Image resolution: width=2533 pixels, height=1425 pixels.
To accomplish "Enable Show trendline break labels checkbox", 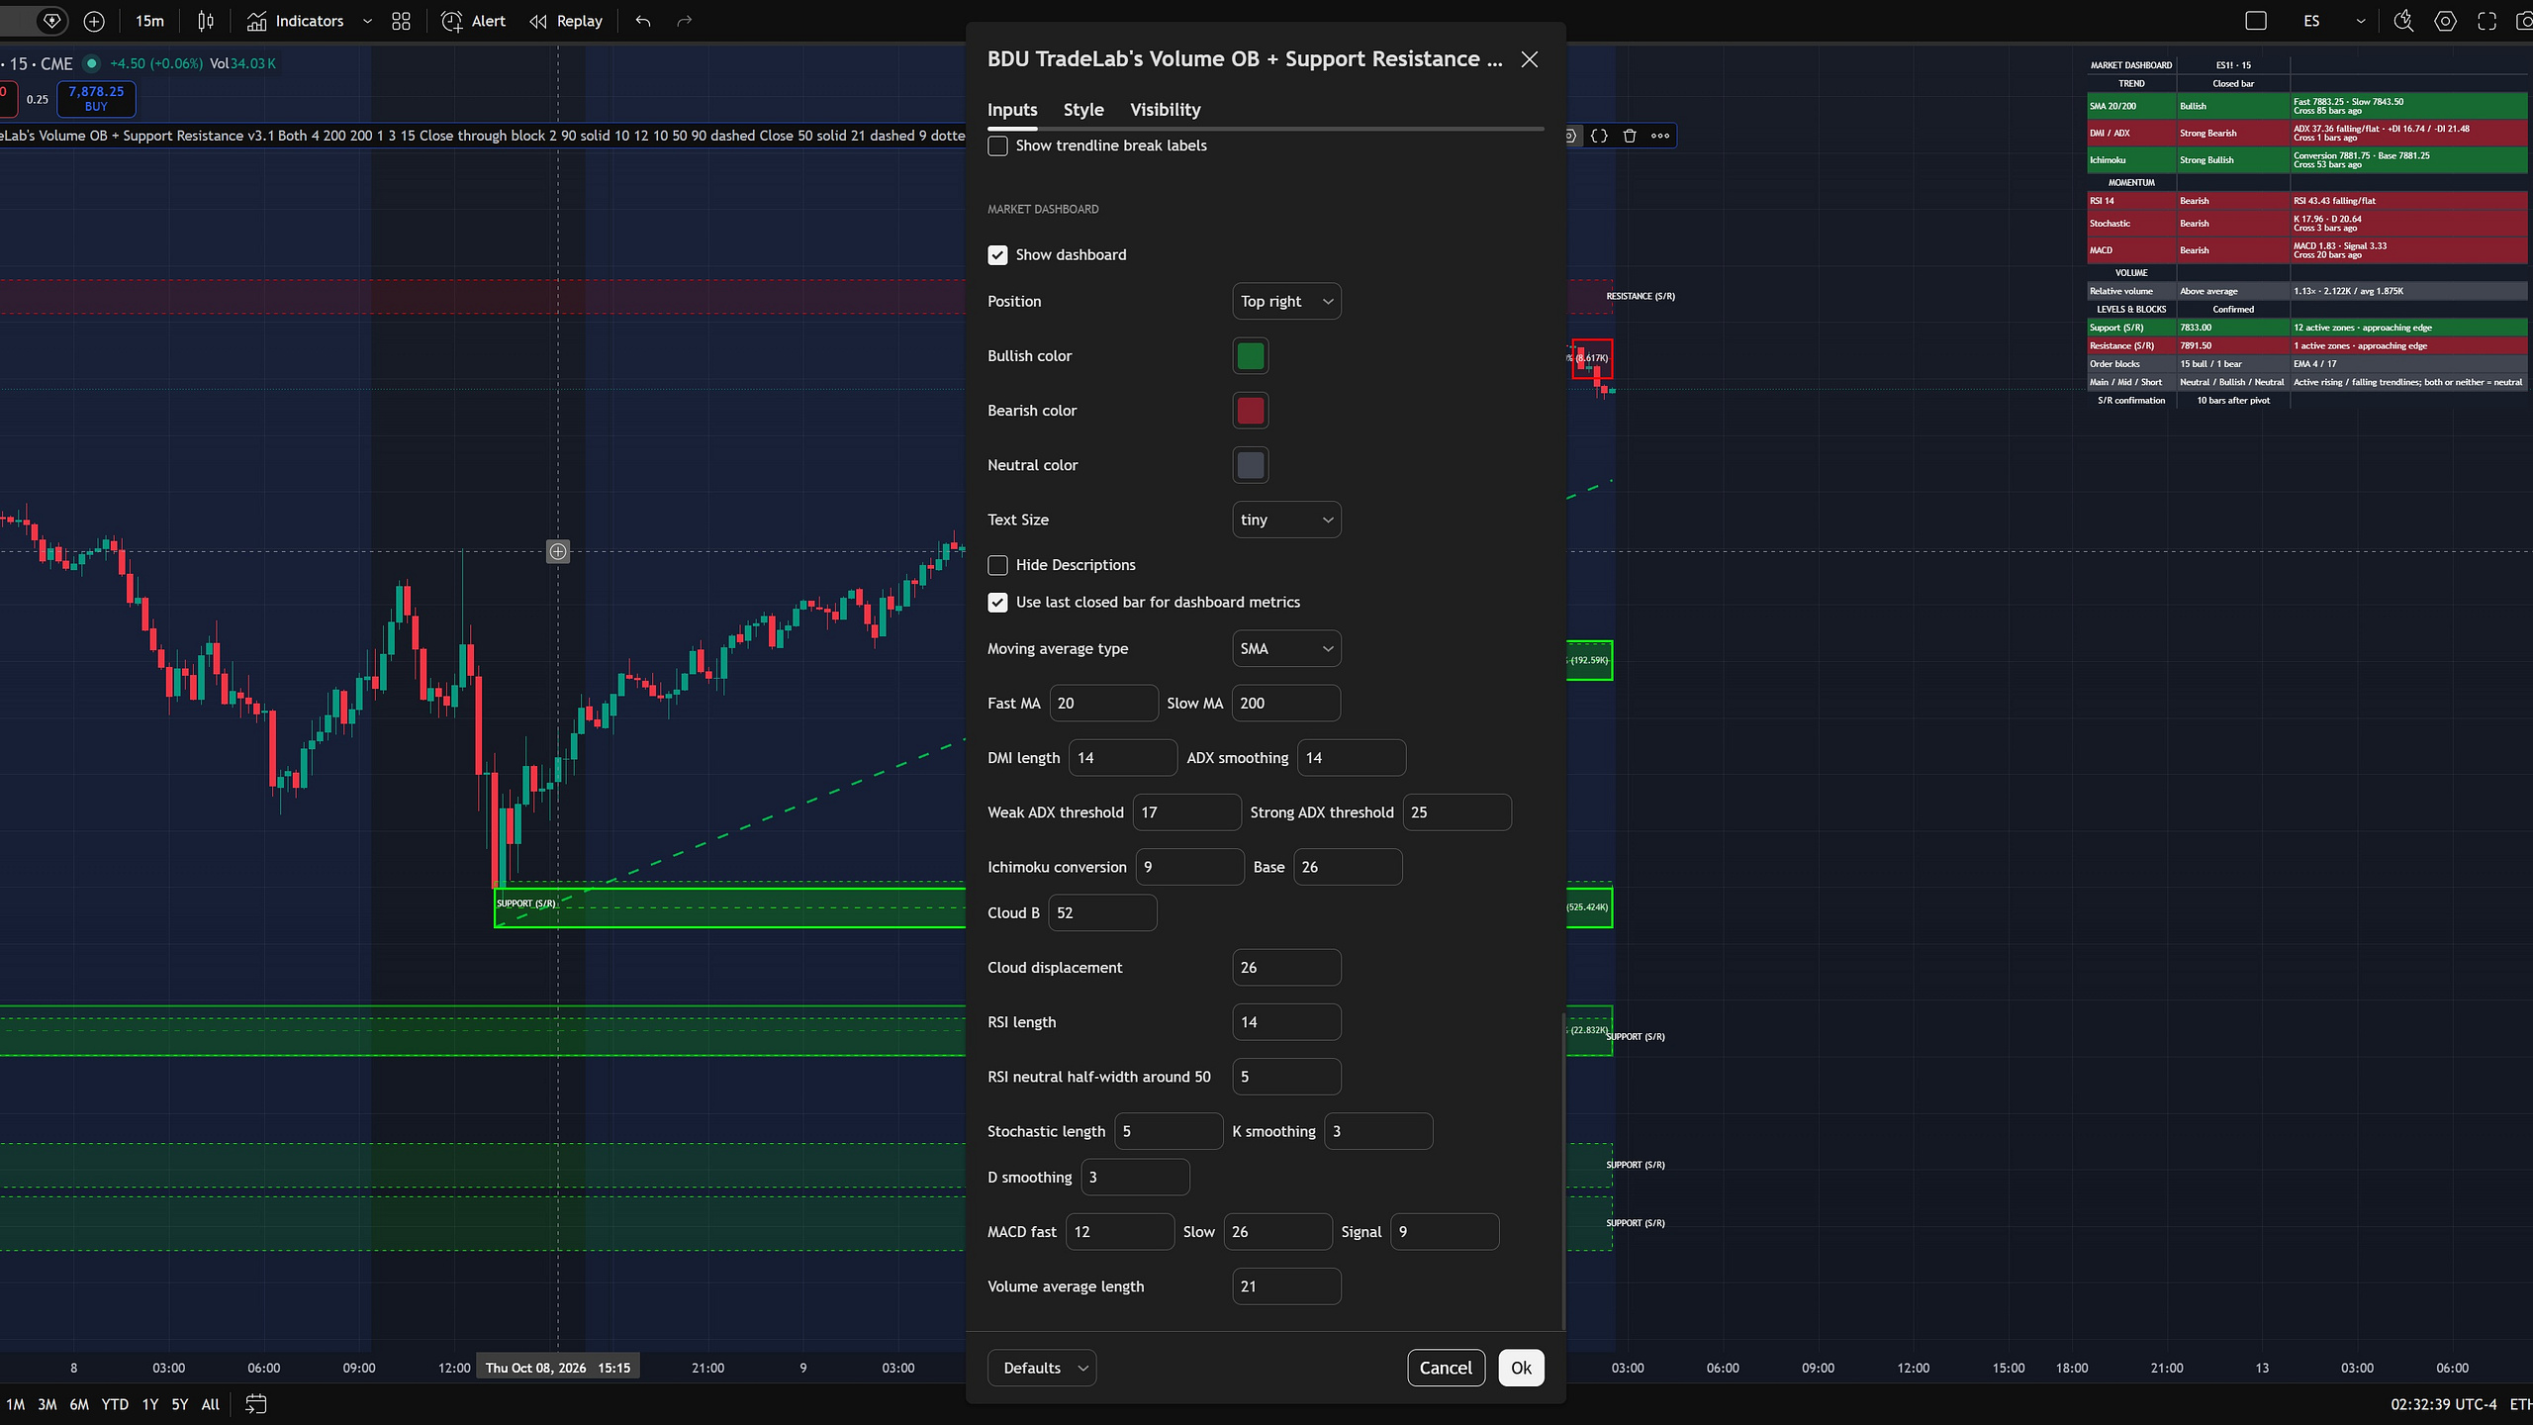I will (x=997, y=145).
